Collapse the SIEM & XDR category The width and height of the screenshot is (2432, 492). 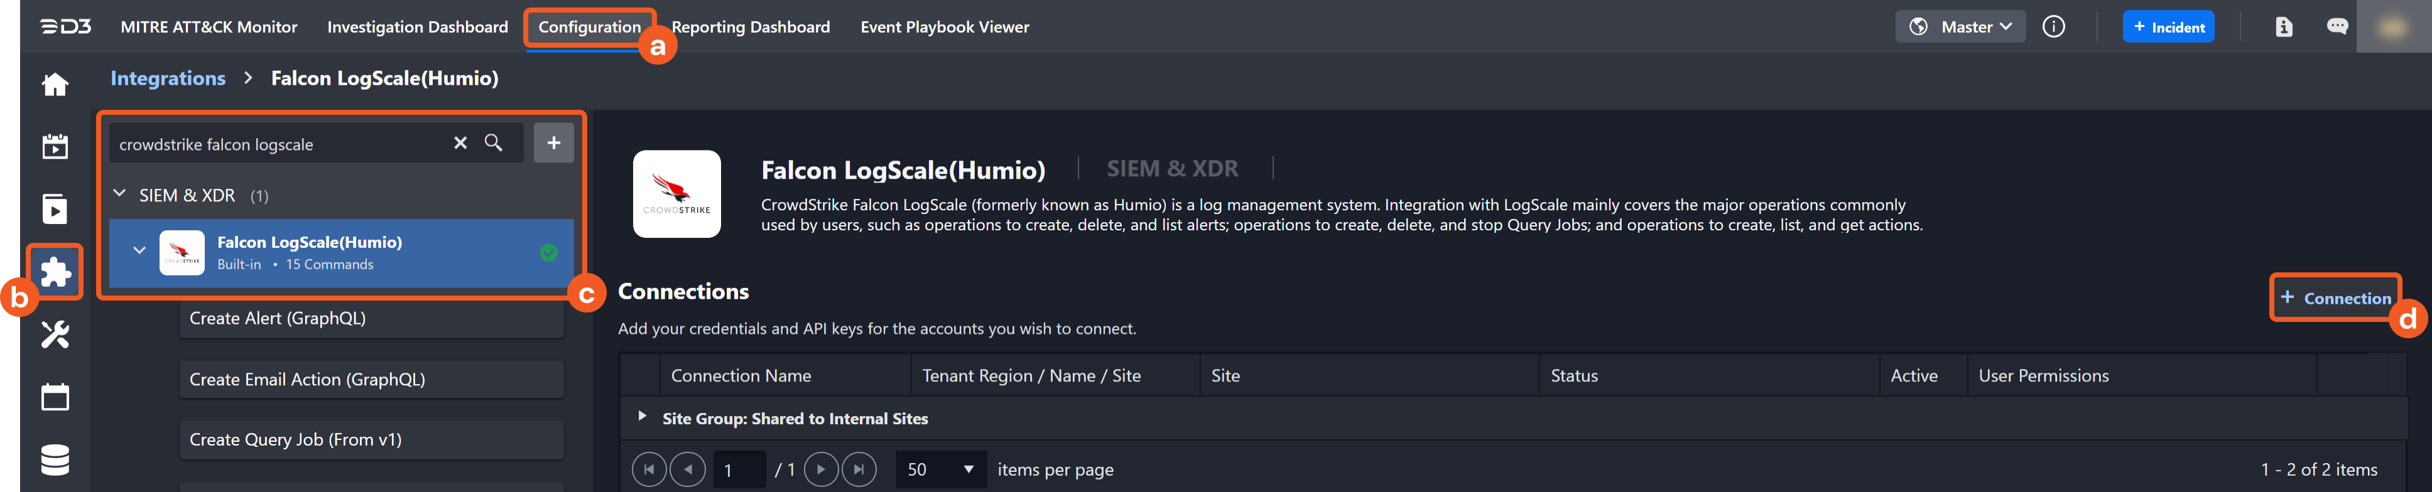point(120,194)
